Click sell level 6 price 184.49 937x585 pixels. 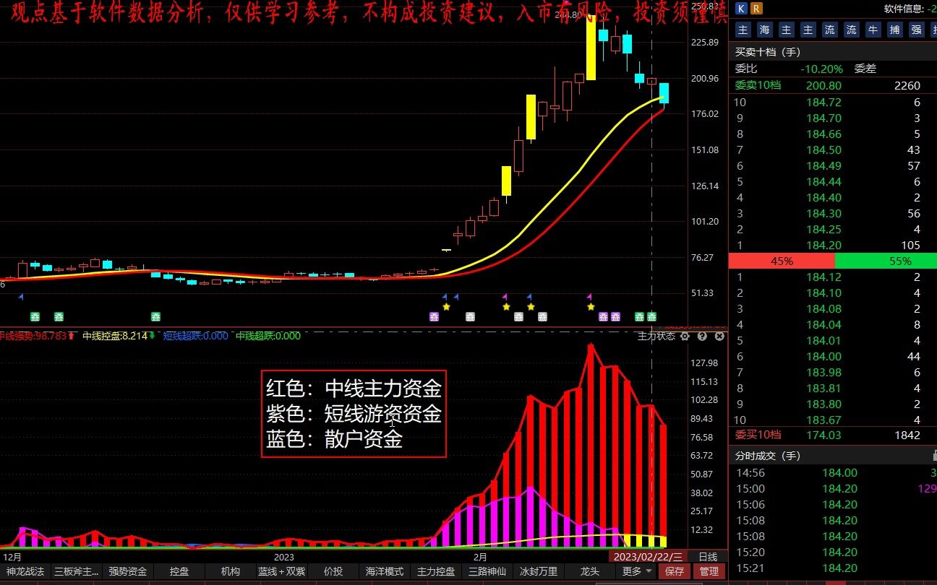(x=823, y=165)
